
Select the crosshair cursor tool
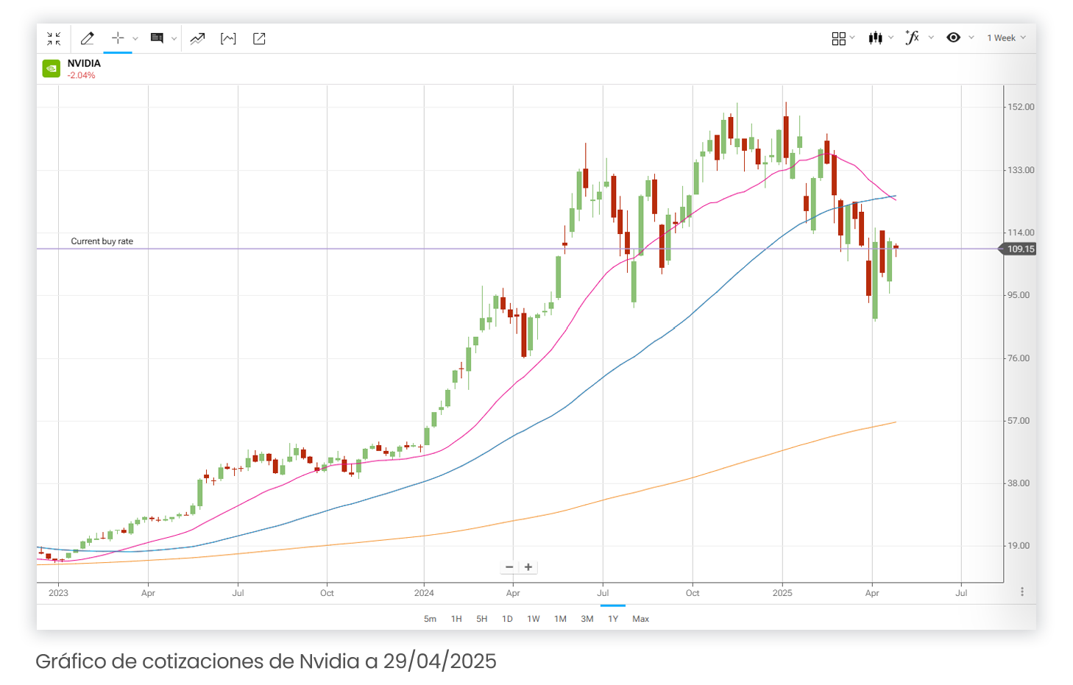(x=118, y=38)
